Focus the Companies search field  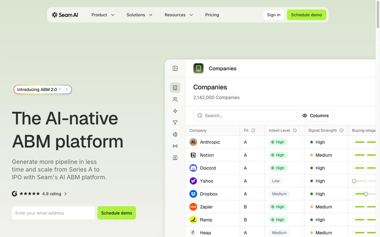pos(245,116)
